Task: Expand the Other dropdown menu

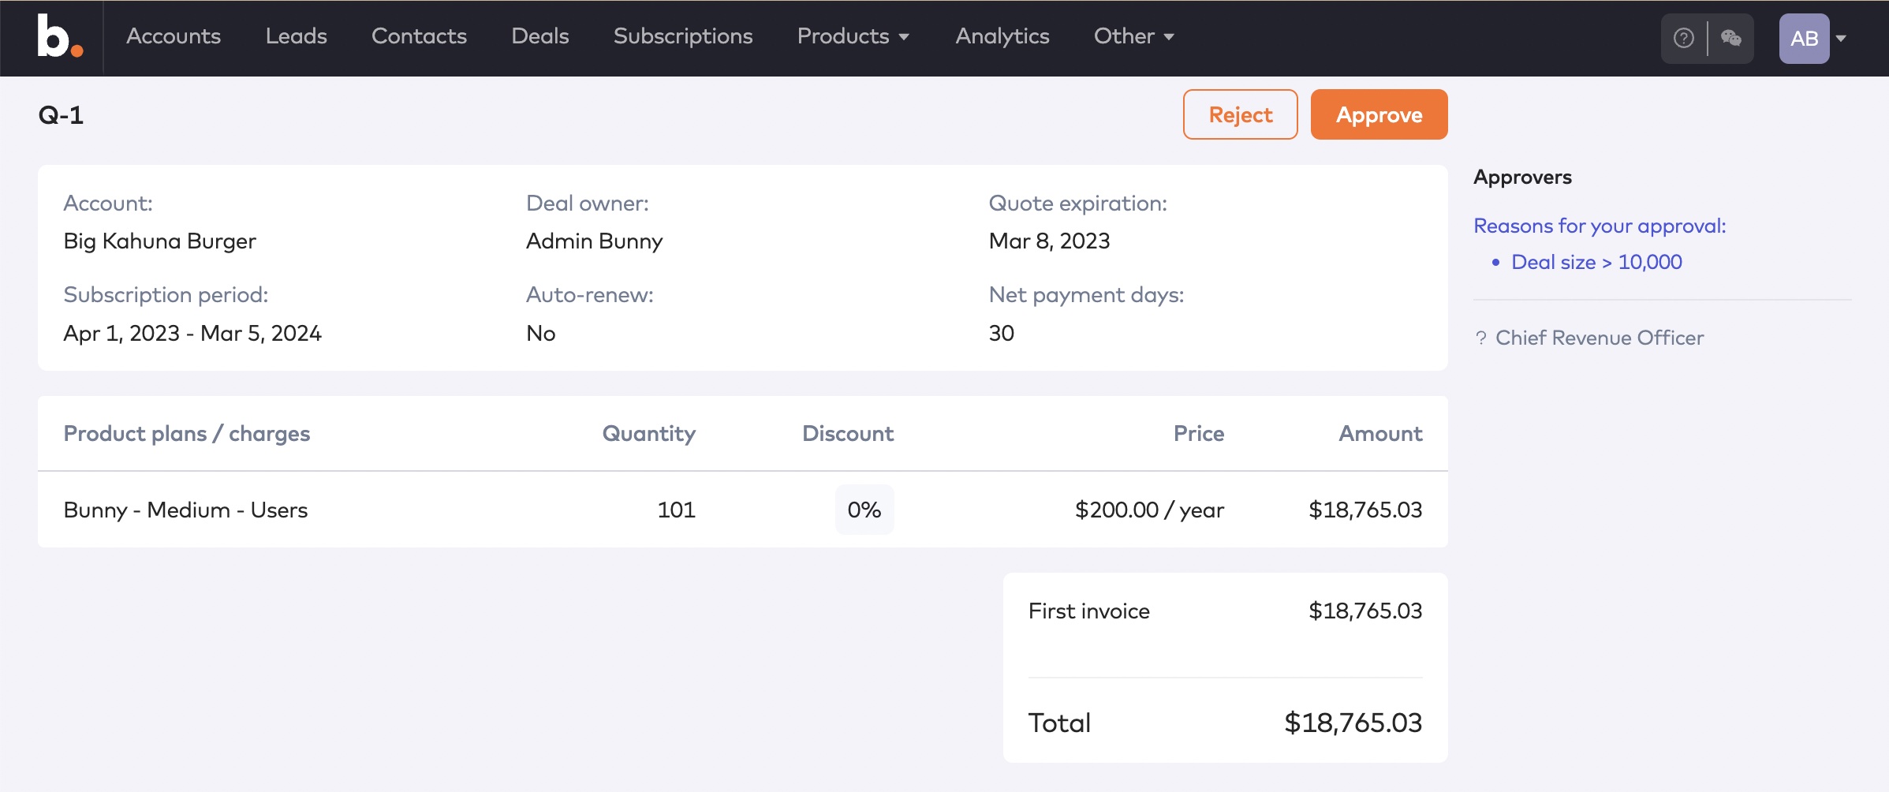Action: (1134, 36)
